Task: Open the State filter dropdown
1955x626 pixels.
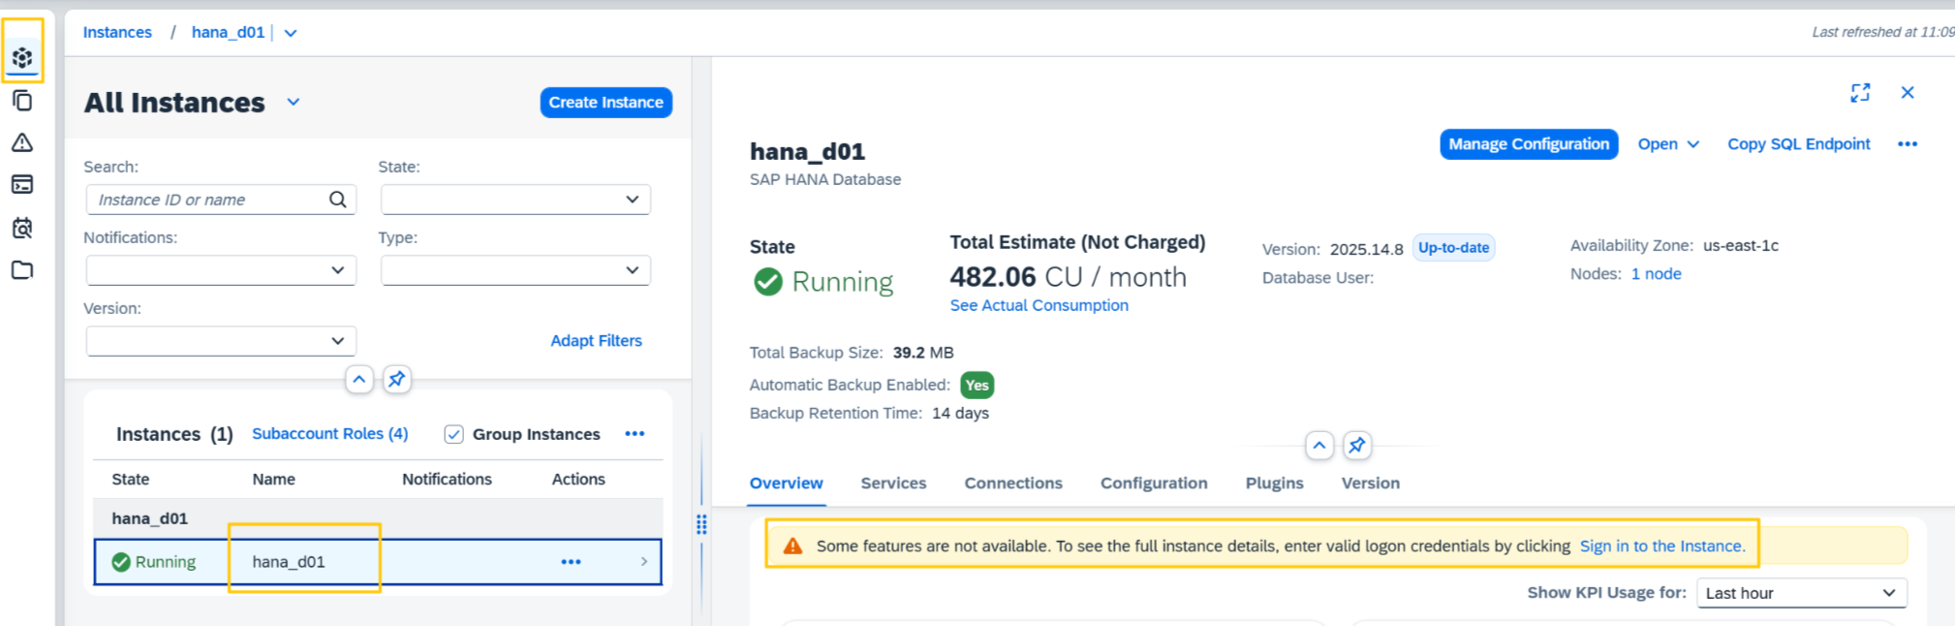Action: 515,200
